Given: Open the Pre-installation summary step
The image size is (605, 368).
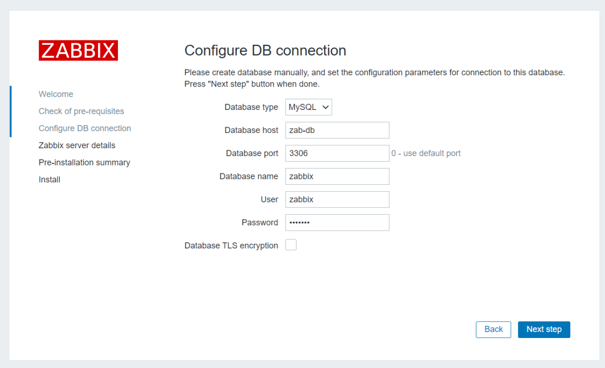Looking at the screenshot, I should point(84,162).
